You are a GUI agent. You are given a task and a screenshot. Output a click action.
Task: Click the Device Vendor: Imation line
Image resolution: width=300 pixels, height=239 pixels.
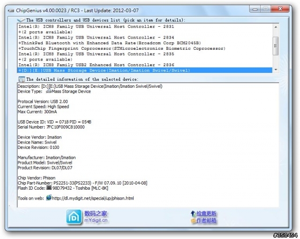(39, 137)
